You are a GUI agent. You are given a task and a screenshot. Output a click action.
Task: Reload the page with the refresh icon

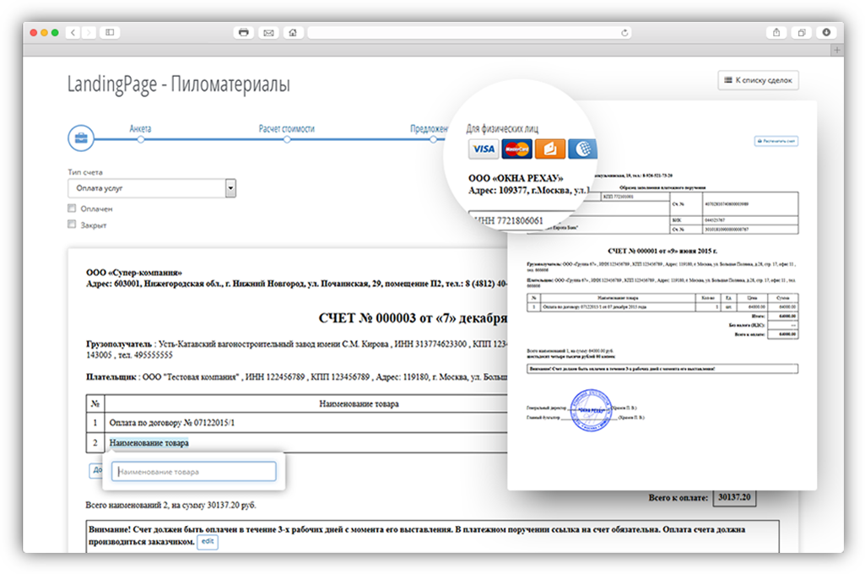click(x=624, y=33)
